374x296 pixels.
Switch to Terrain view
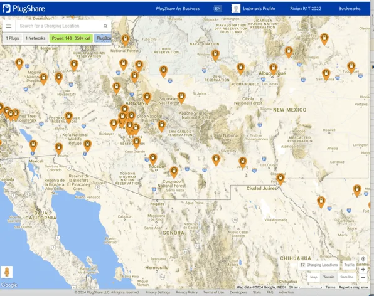pos(329,277)
